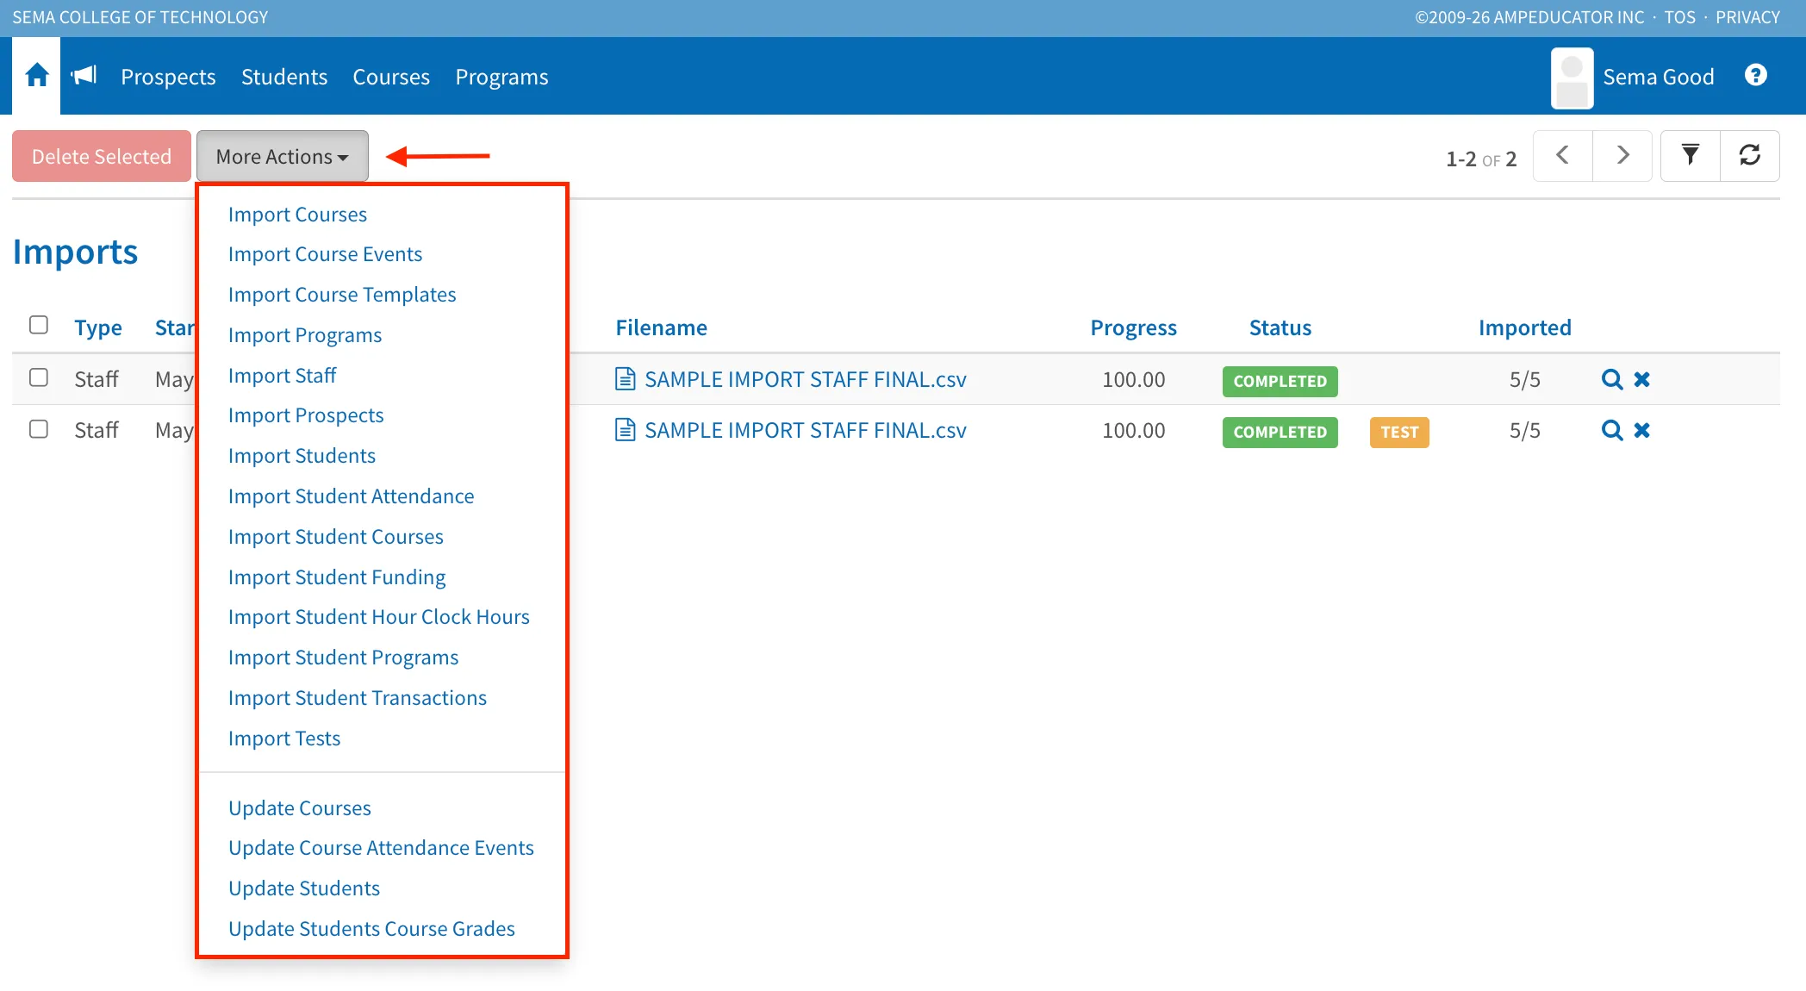
Task: Choose Import Student Attendance
Action: pyautogui.click(x=351, y=496)
